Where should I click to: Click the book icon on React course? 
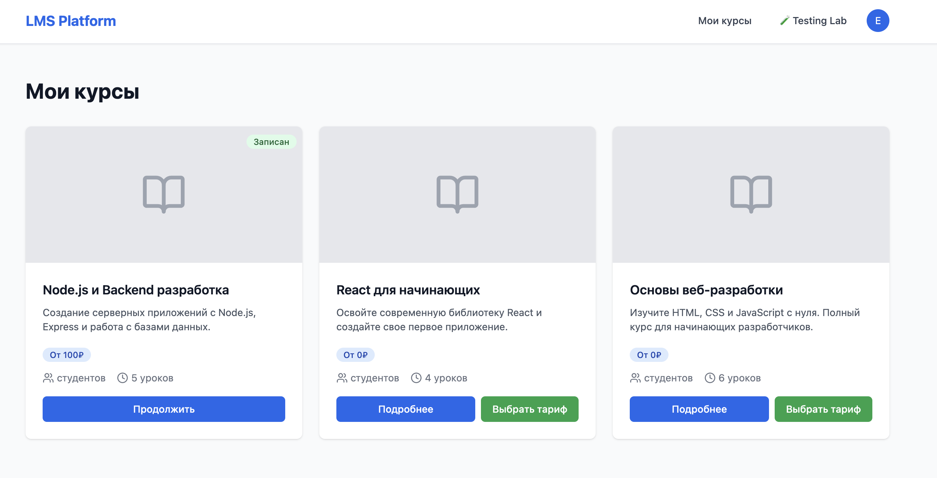pyautogui.click(x=457, y=194)
